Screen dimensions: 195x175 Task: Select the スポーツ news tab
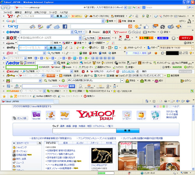tap(94, 143)
